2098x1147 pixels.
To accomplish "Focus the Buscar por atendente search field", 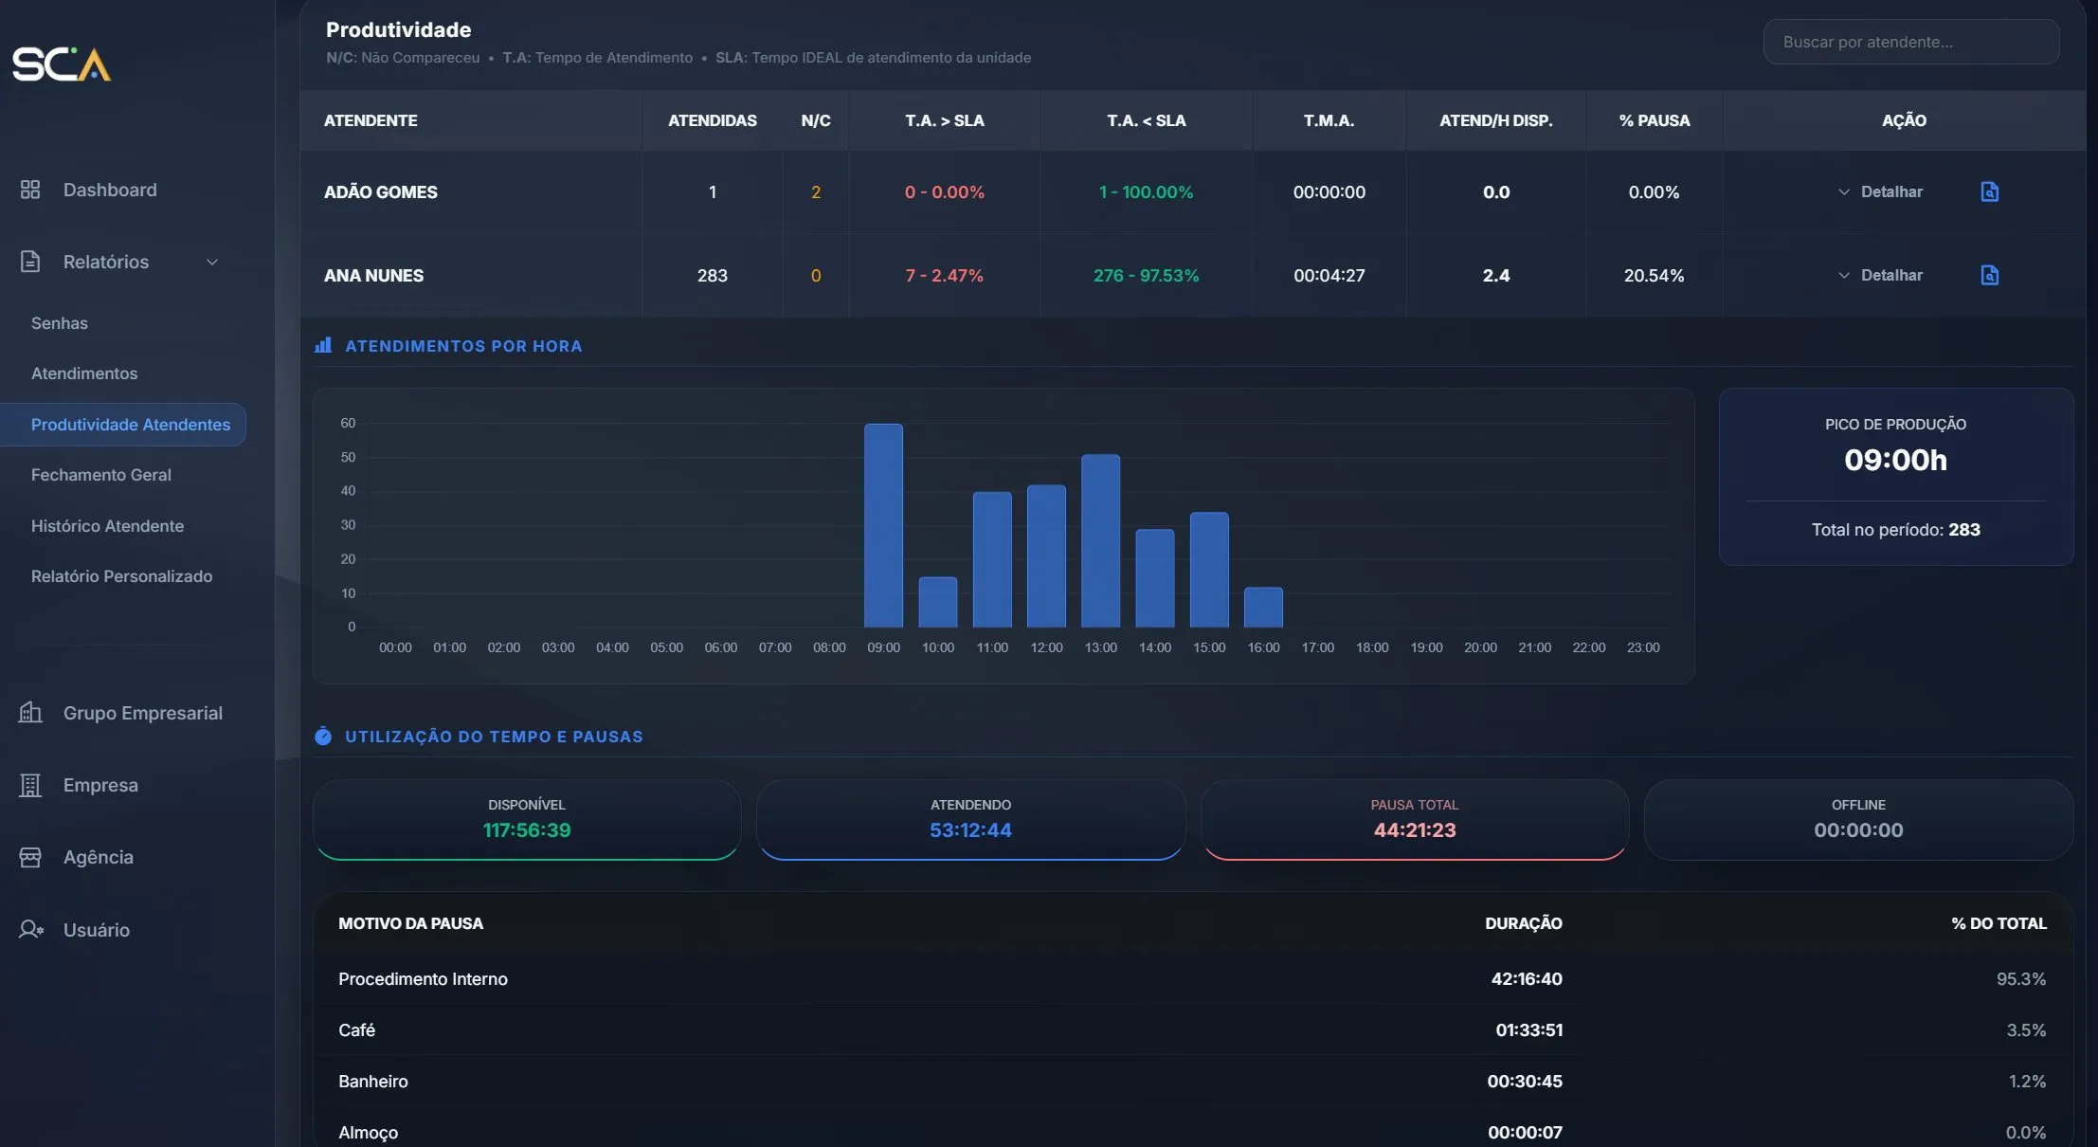I will tap(1909, 42).
